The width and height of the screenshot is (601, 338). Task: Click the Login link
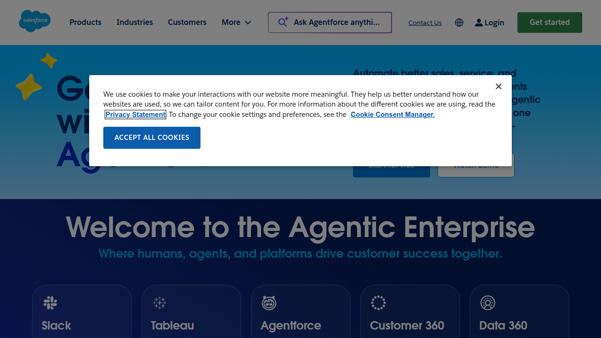tap(489, 23)
